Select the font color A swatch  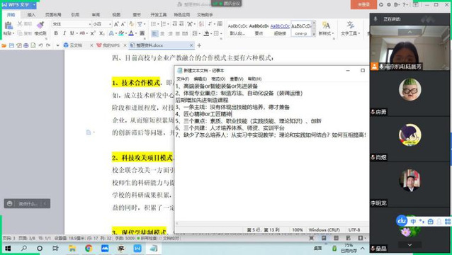click(131, 33)
